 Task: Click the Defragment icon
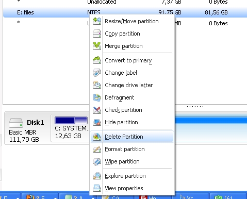tap(97, 97)
